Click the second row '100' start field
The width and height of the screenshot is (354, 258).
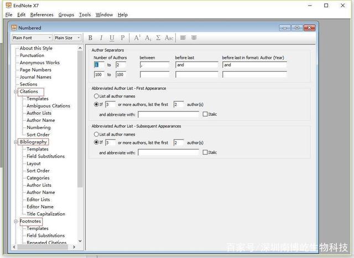click(99, 74)
